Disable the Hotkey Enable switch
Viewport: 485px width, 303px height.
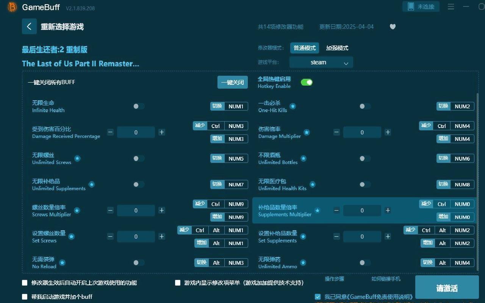tap(307, 82)
